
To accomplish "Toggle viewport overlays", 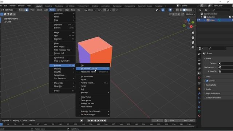I will pos(170,10).
